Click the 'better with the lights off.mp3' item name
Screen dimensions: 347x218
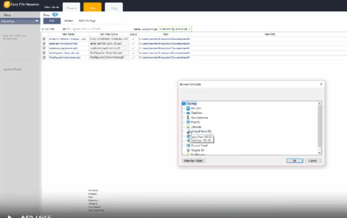63,43
